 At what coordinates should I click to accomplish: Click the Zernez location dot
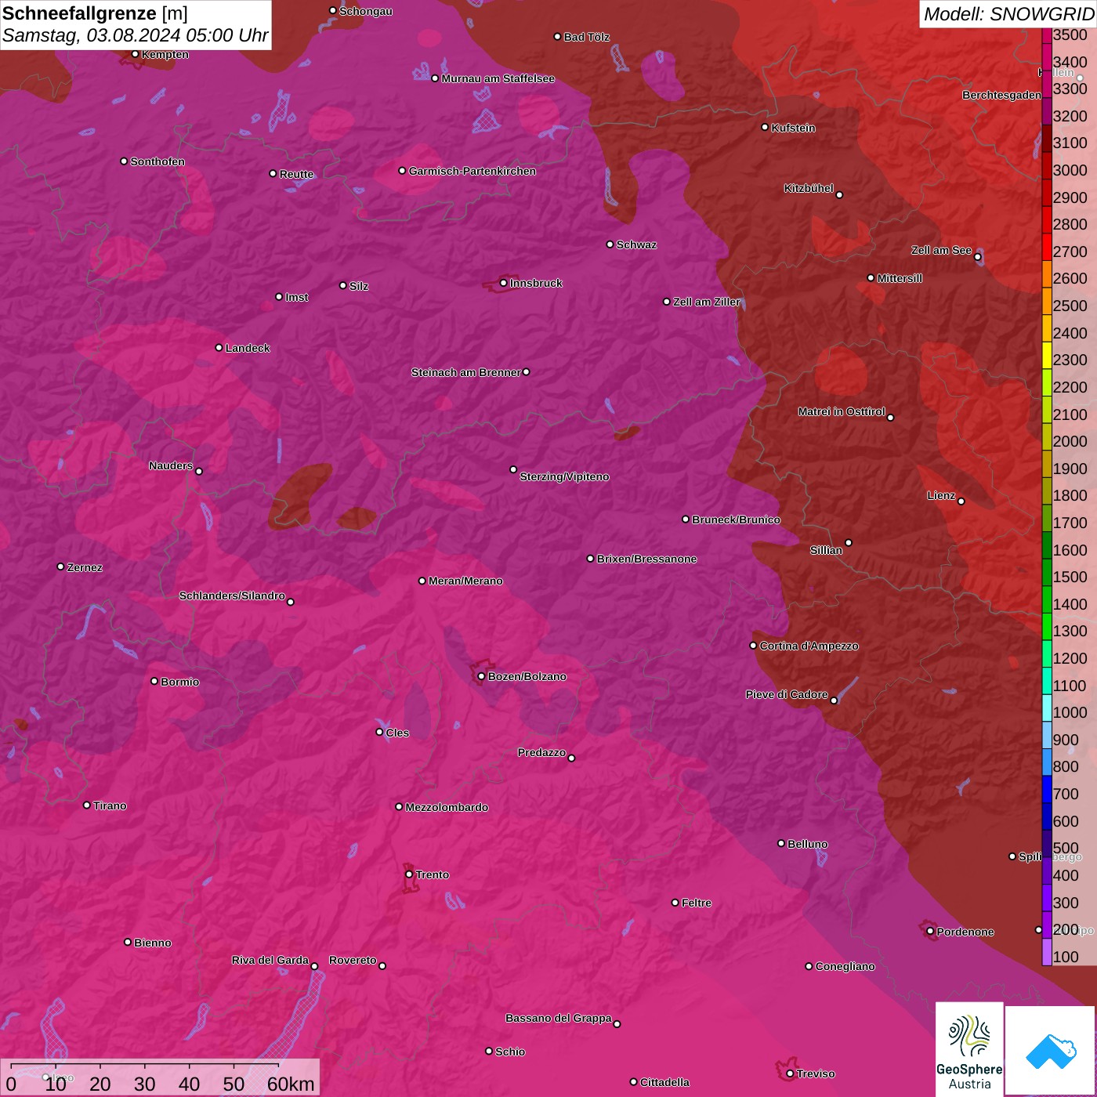coord(60,567)
